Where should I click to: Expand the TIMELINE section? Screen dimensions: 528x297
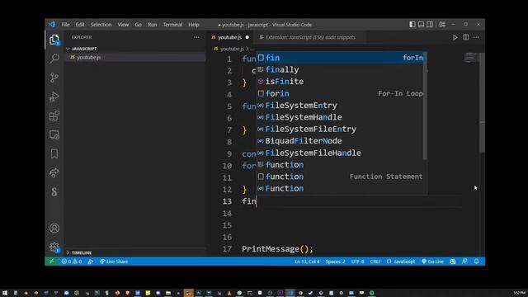tap(135, 252)
